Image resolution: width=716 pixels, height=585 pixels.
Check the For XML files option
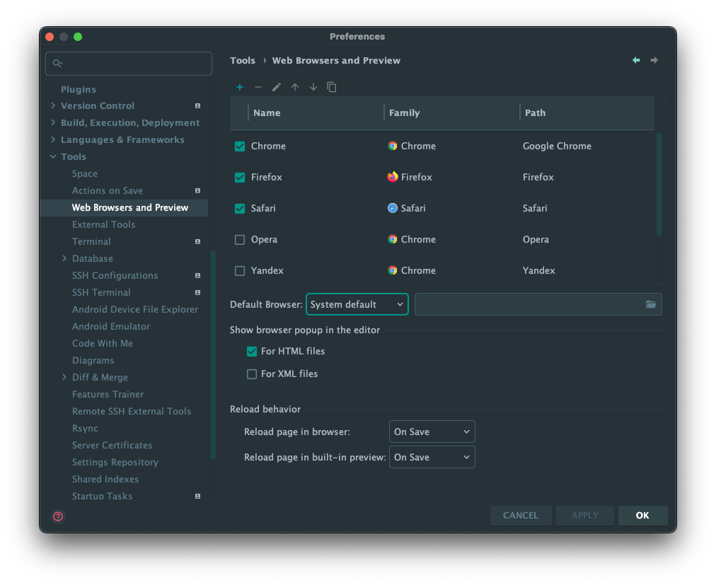point(251,373)
